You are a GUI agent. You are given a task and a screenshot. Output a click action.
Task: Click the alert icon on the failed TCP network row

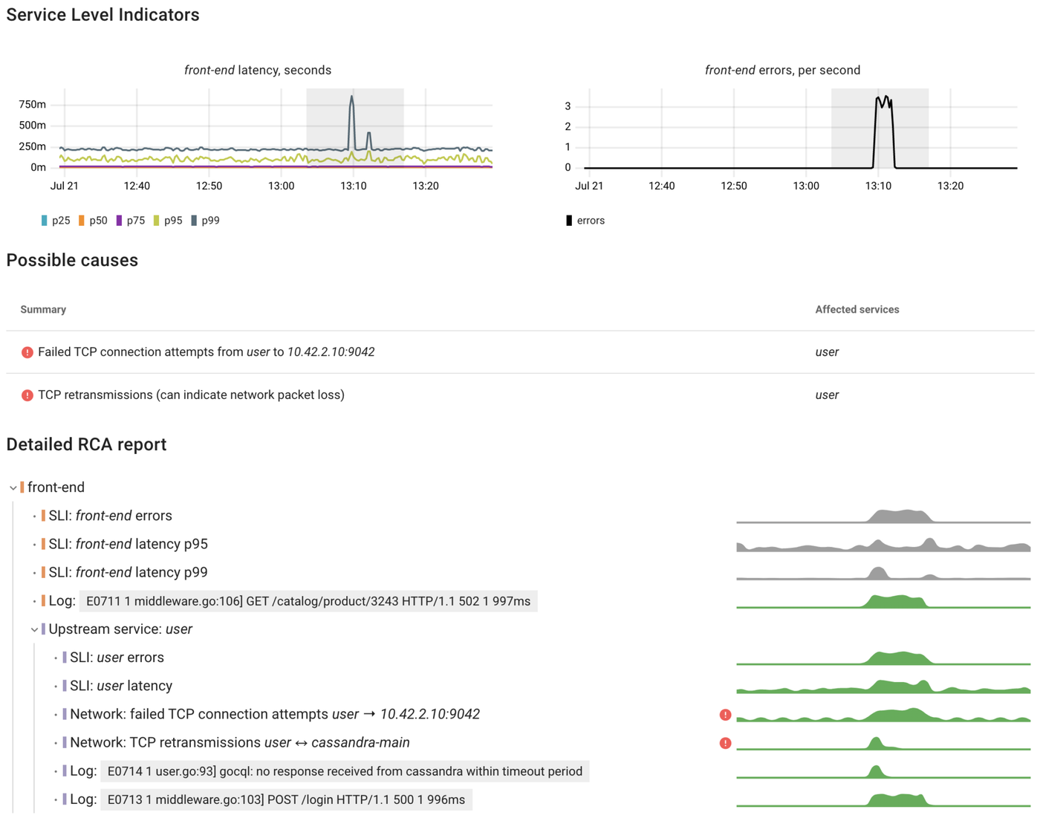pos(725,714)
